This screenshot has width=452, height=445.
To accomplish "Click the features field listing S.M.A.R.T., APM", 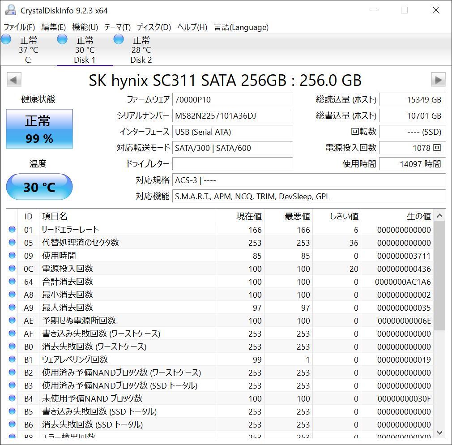I will 309,197.
